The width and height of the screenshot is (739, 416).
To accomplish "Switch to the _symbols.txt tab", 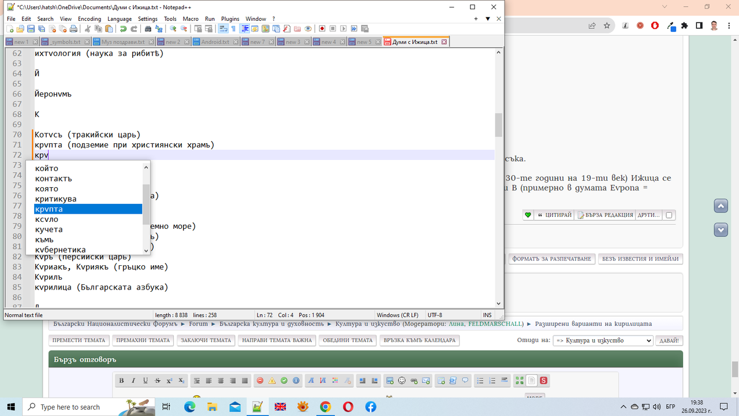I will [66, 42].
